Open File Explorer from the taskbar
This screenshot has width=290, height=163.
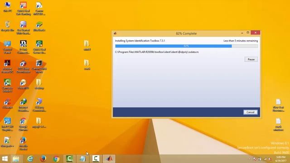pyautogui.click(x=16, y=159)
